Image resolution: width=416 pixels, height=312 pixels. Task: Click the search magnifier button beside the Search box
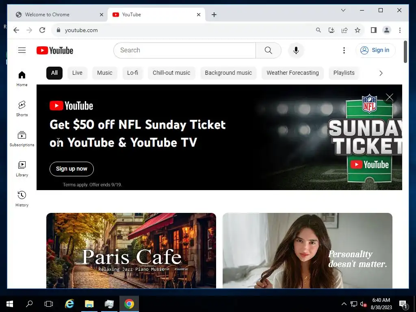[268, 50]
